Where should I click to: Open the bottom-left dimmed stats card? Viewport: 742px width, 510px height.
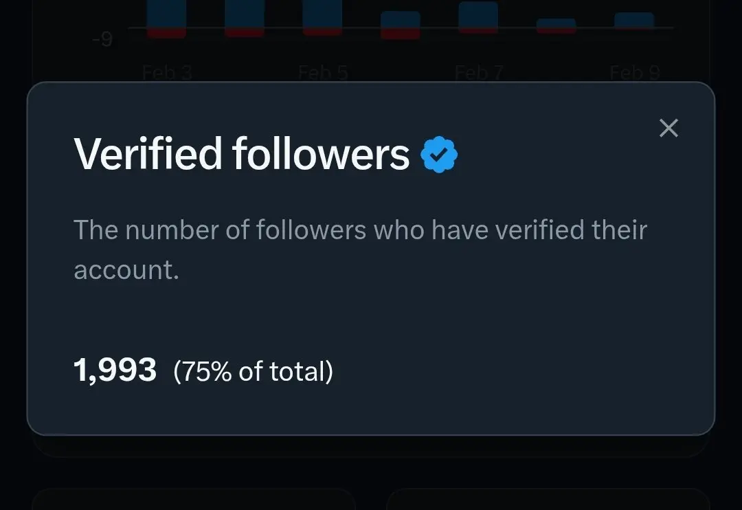(194, 499)
